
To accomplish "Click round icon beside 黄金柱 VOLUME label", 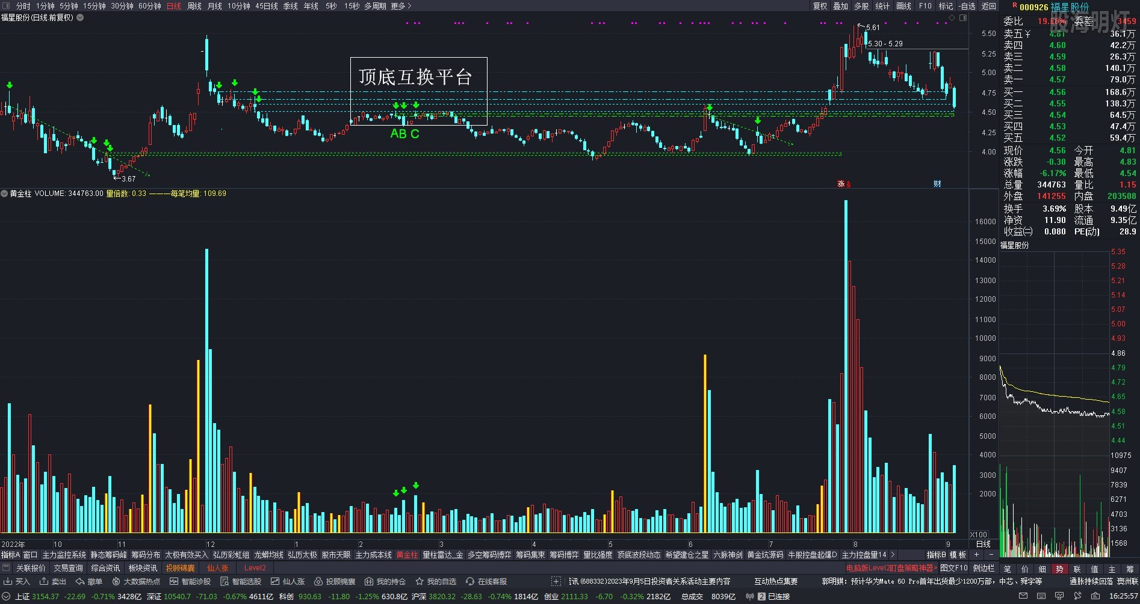I will tap(4, 194).
